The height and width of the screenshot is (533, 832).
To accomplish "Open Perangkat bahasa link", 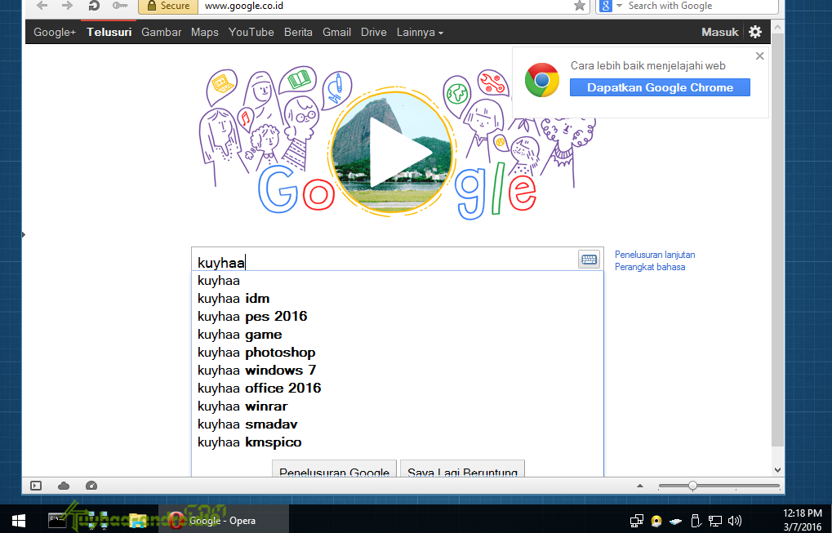I will pyautogui.click(x=649, y=267).
